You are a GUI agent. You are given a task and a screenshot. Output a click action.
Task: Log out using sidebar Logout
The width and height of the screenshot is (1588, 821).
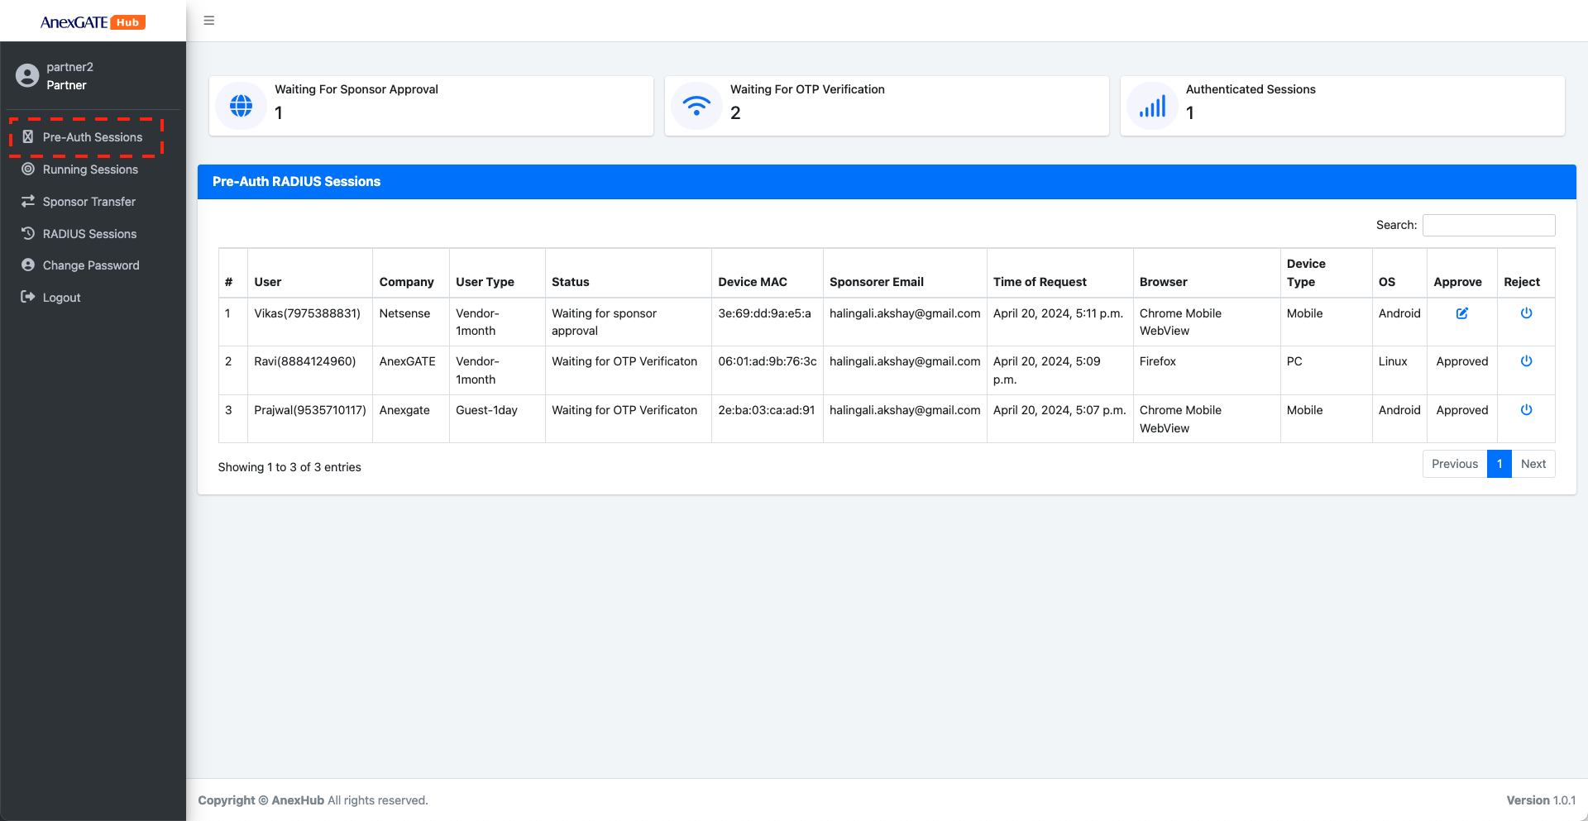coord(61,298)
